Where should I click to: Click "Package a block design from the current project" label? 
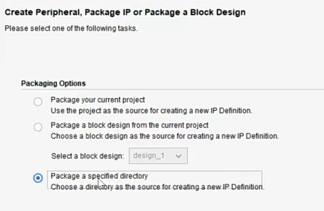tap(129, 125)
